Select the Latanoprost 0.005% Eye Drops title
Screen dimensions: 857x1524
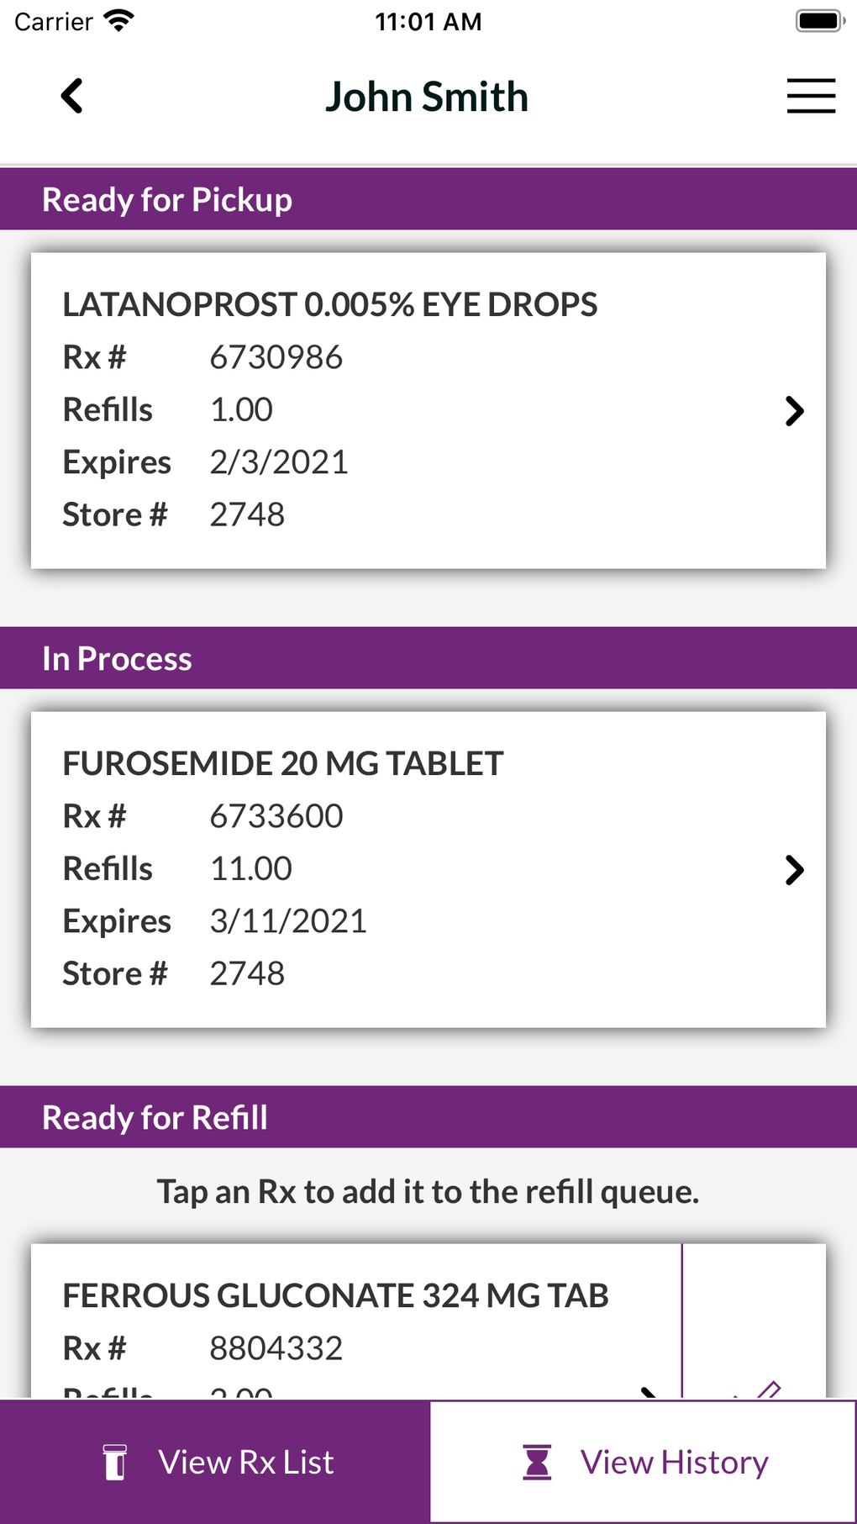[330, 304]
